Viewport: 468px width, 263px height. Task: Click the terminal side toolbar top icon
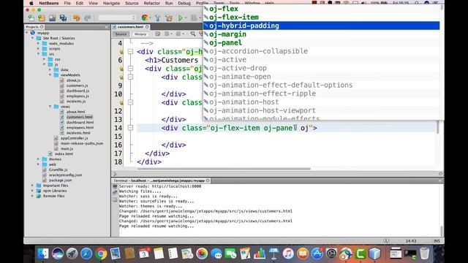115,186
